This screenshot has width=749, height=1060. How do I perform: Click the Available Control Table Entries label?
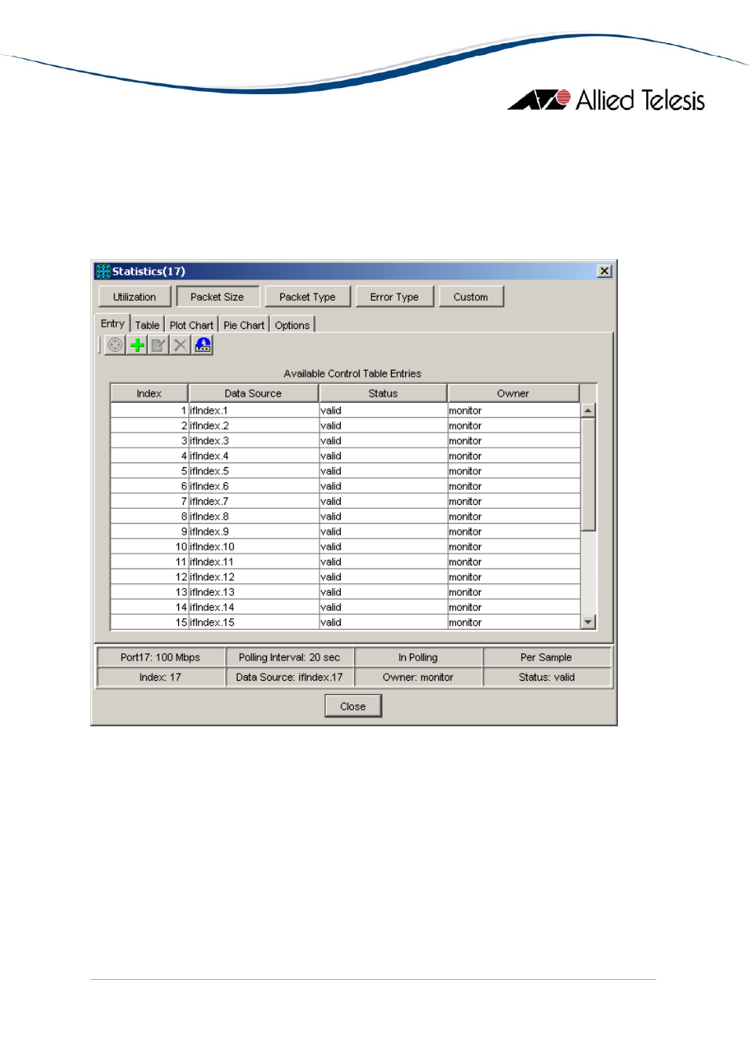353,374
